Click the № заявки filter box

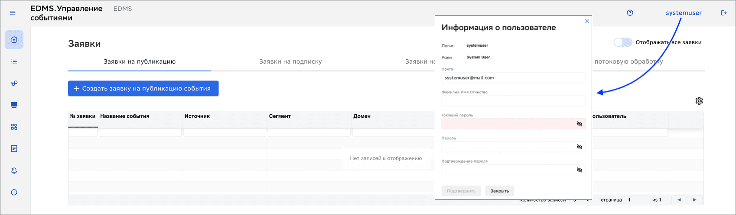(x=83, y=133)
